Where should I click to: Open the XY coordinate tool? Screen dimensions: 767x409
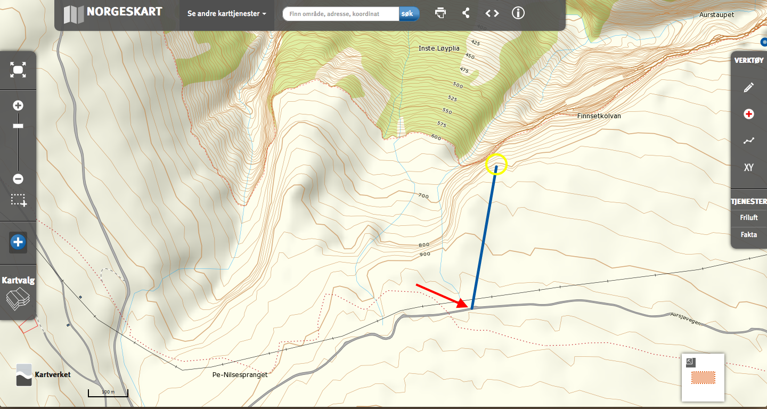(749, 167)
